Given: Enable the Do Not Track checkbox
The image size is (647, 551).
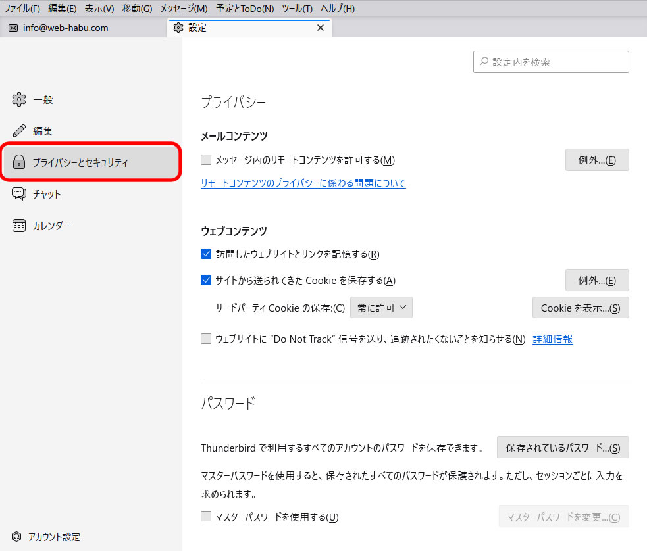Looking at the screenshot, I should (206, 339).
